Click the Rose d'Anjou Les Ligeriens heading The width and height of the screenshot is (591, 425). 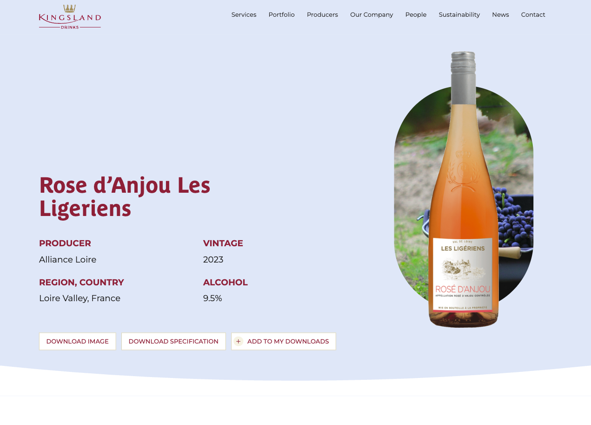point(125,196)
